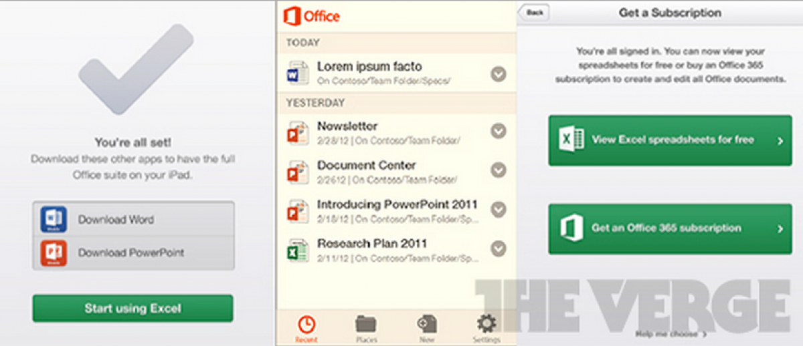Click the PowerPoint icon beside Introducing PowerPoint 2011
This screenshot has height=346, width=803.
point(296,210)
